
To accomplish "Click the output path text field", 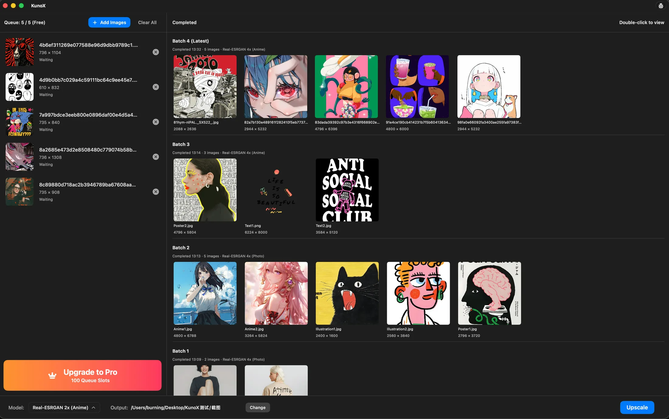I will tap(175, 407).
